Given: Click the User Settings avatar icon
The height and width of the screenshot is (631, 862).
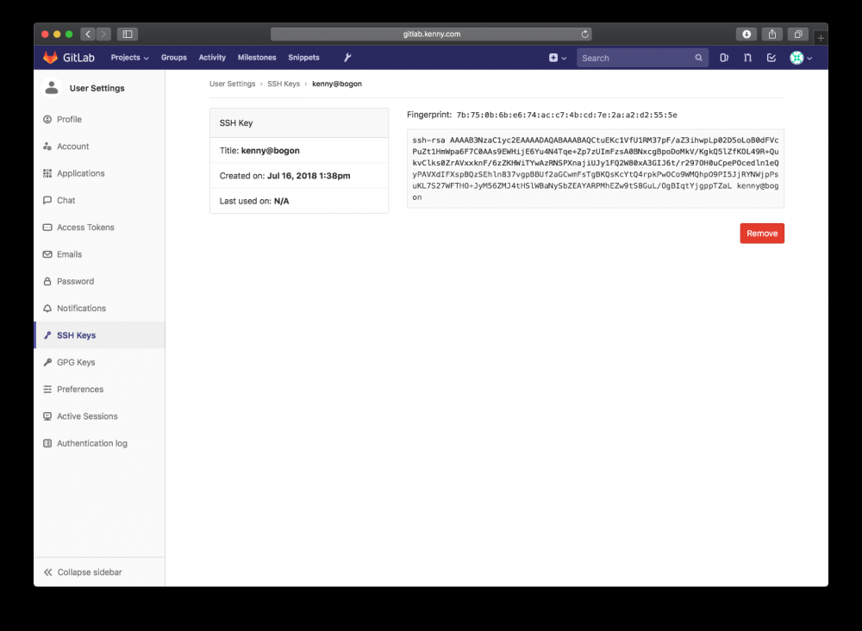Looking at the screenshot, I should [52, 88].
